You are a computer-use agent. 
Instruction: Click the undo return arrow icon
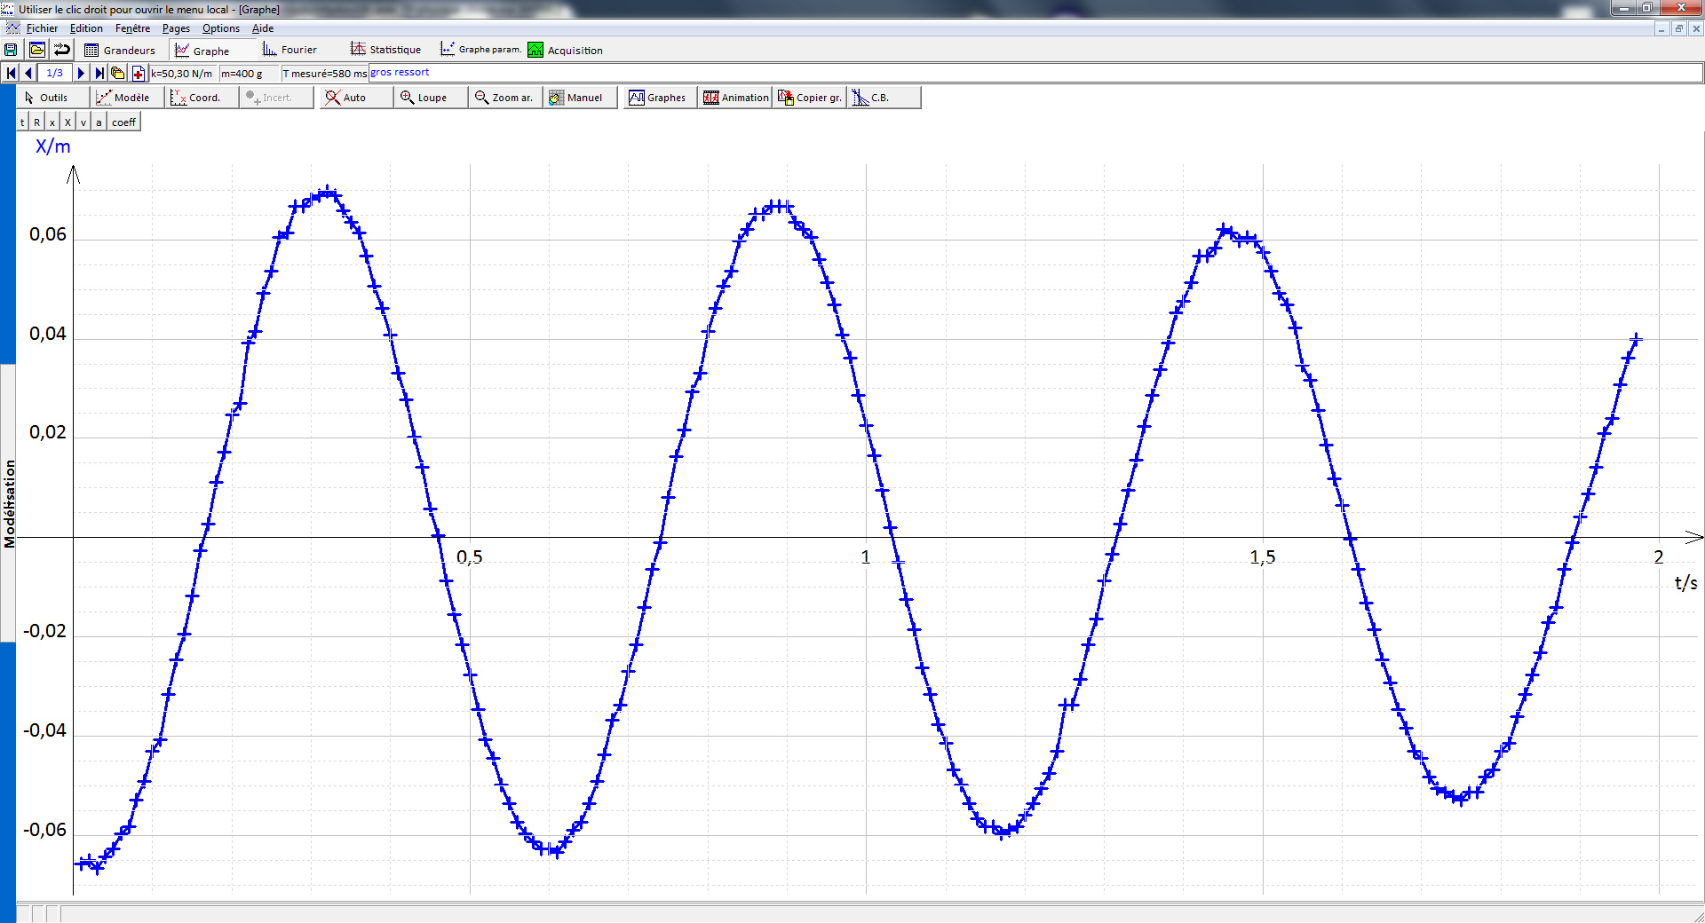coord(61,50)
